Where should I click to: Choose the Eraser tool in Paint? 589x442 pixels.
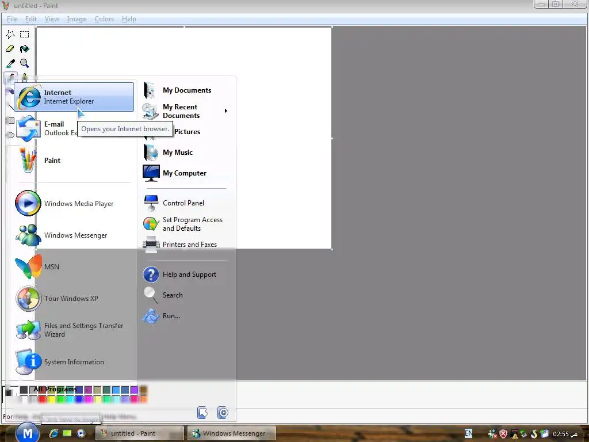click(x=10, y=49)
